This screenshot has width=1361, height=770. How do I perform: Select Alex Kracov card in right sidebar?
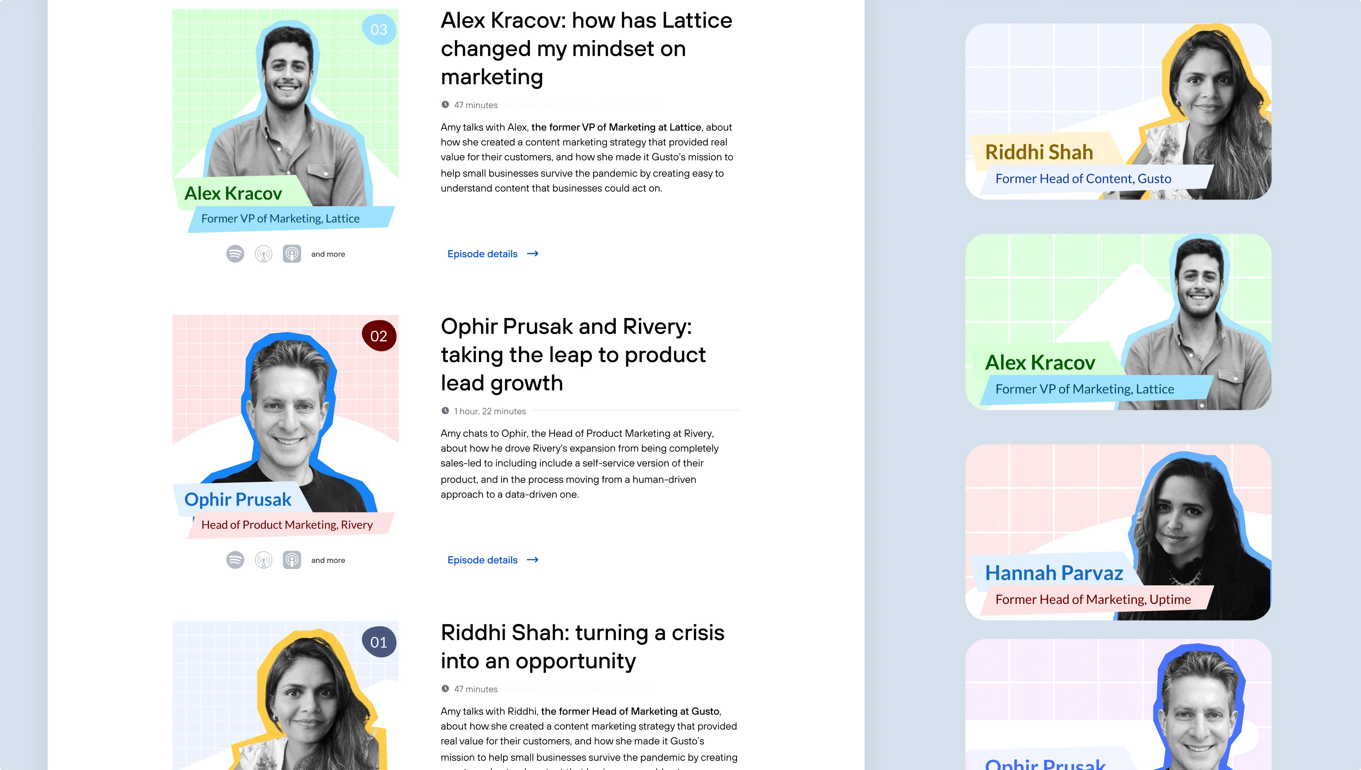click(1117, 322)
